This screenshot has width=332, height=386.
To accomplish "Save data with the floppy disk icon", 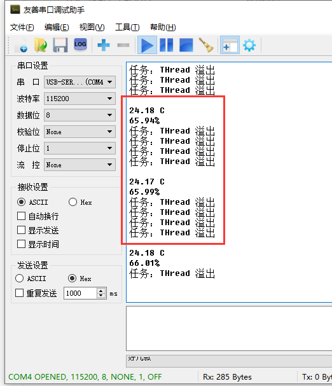I will pos(60,45).
